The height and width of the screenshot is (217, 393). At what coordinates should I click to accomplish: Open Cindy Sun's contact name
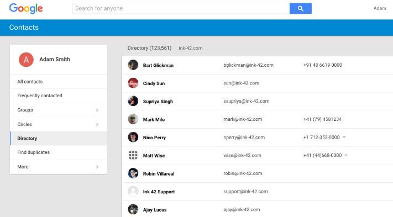pos(154,83)
